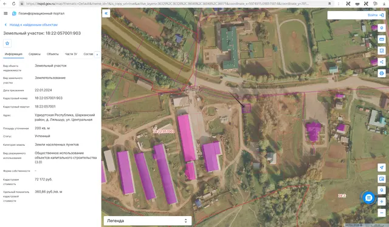Print the map using printer icon
389x227 pixels.
tap(382, 73)
